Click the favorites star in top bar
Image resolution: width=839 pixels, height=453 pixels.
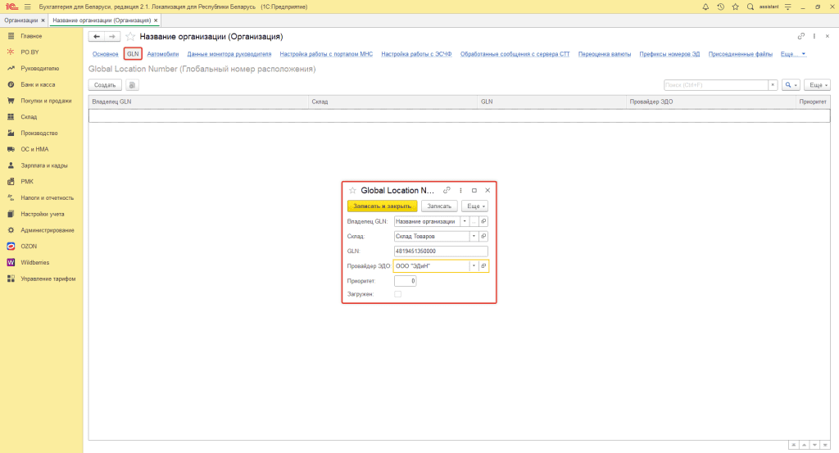coord(735,7)
